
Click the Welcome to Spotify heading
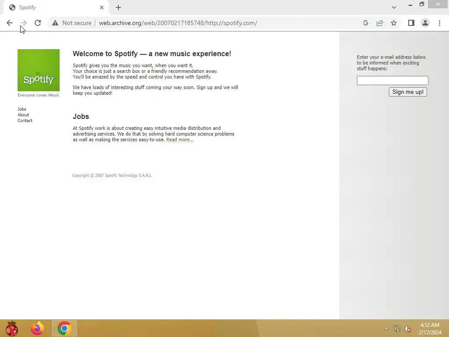pyautogui.click(x=152, y=54)
